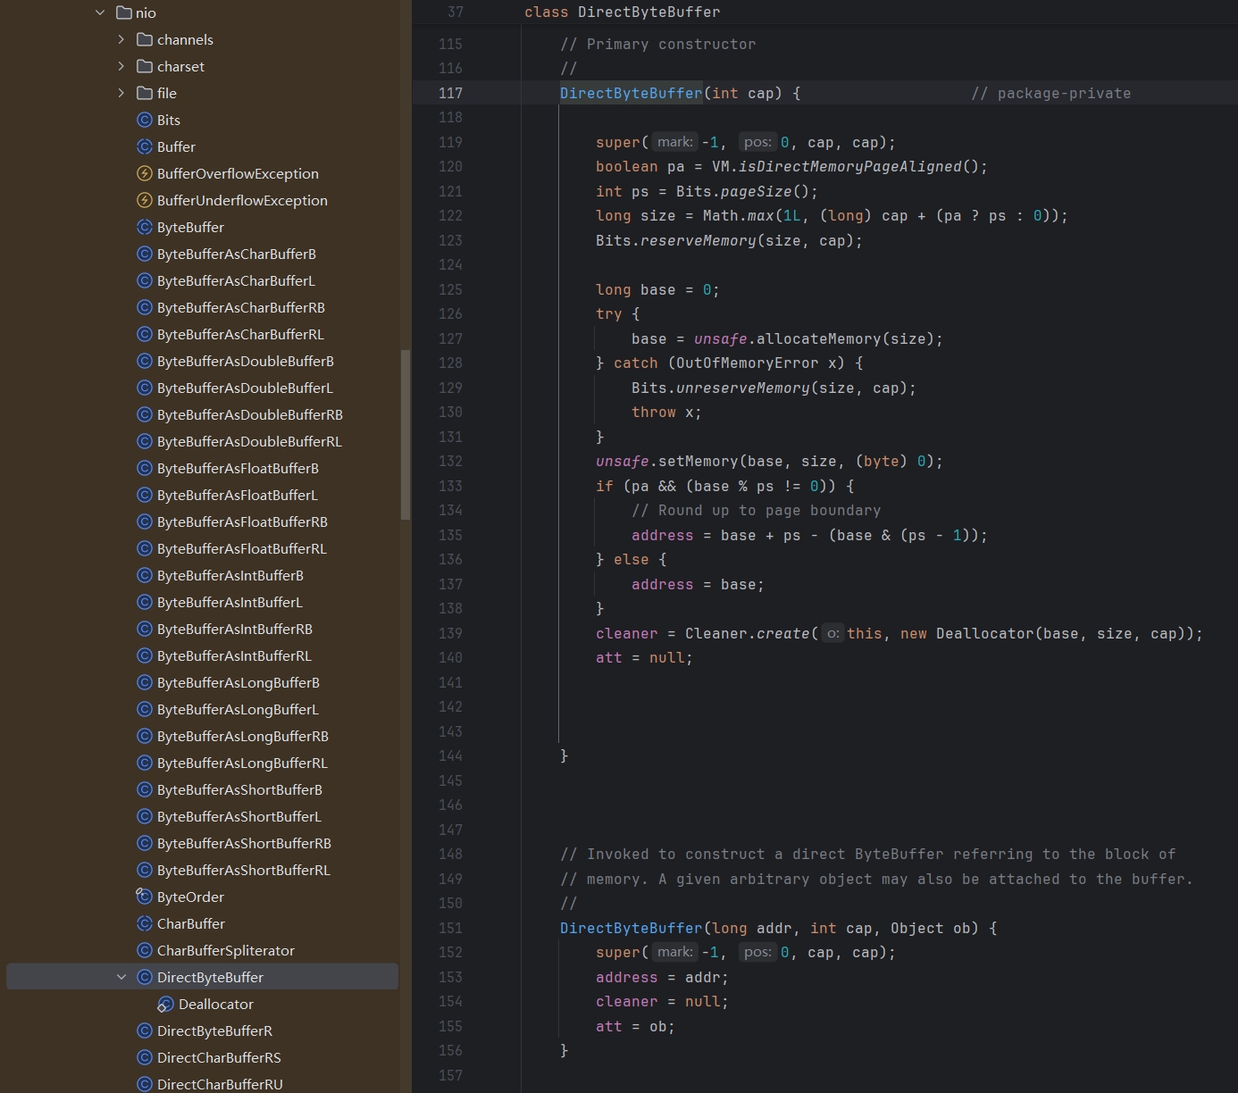The height and width of the screenshot is (1093, 1238).
Task: Expand the channels folder
Action: pyautogui.click(x=121, y=39)
